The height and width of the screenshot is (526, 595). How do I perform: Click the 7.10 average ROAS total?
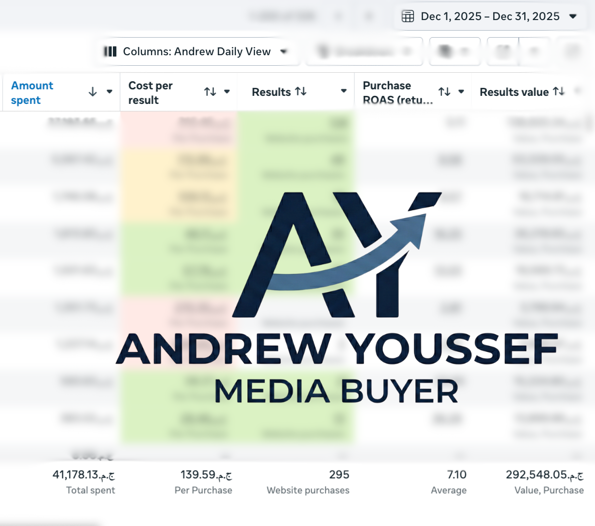coord(457,475)
